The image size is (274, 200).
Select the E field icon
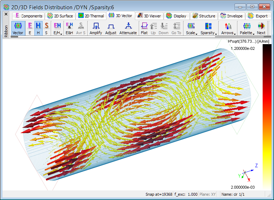tap(30, 28)
